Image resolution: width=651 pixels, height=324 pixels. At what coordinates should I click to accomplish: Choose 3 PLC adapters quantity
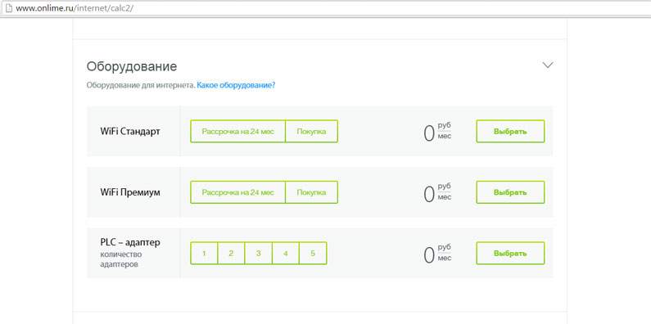tap(258, 254)
